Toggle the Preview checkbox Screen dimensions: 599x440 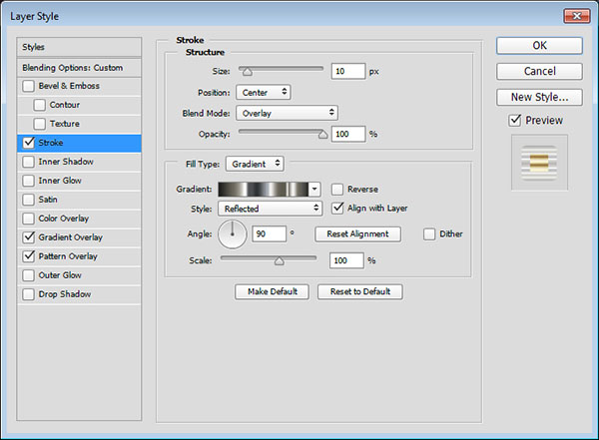(514, 121)
